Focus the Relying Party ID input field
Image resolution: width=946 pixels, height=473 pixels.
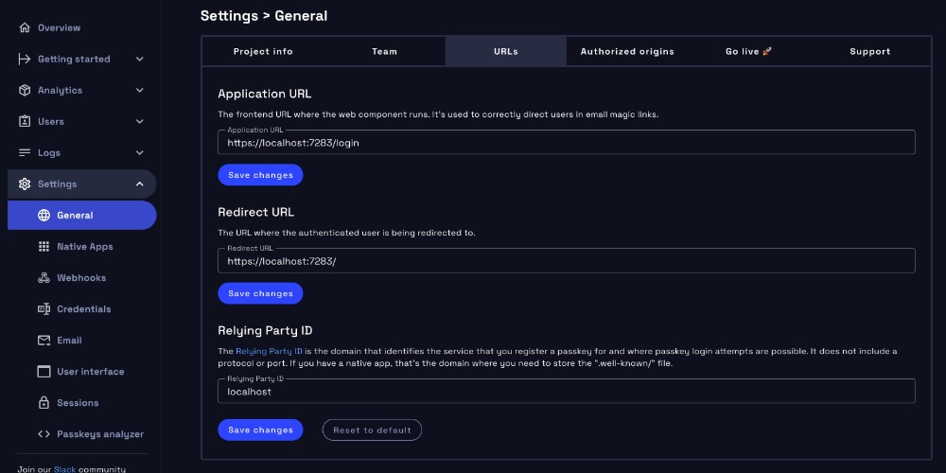pyautogui.click(x=566, y=391)
